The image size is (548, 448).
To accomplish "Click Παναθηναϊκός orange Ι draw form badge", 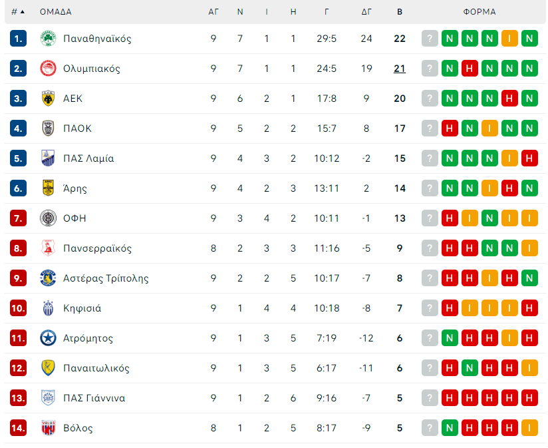I will point(510,39).
